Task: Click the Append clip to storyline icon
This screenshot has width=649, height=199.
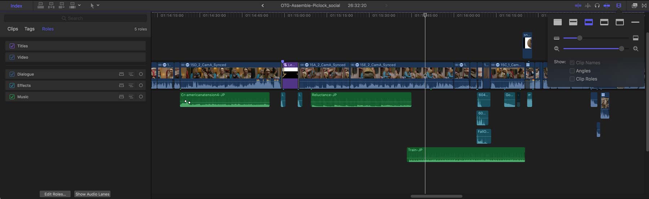Action: click(62, 5)
